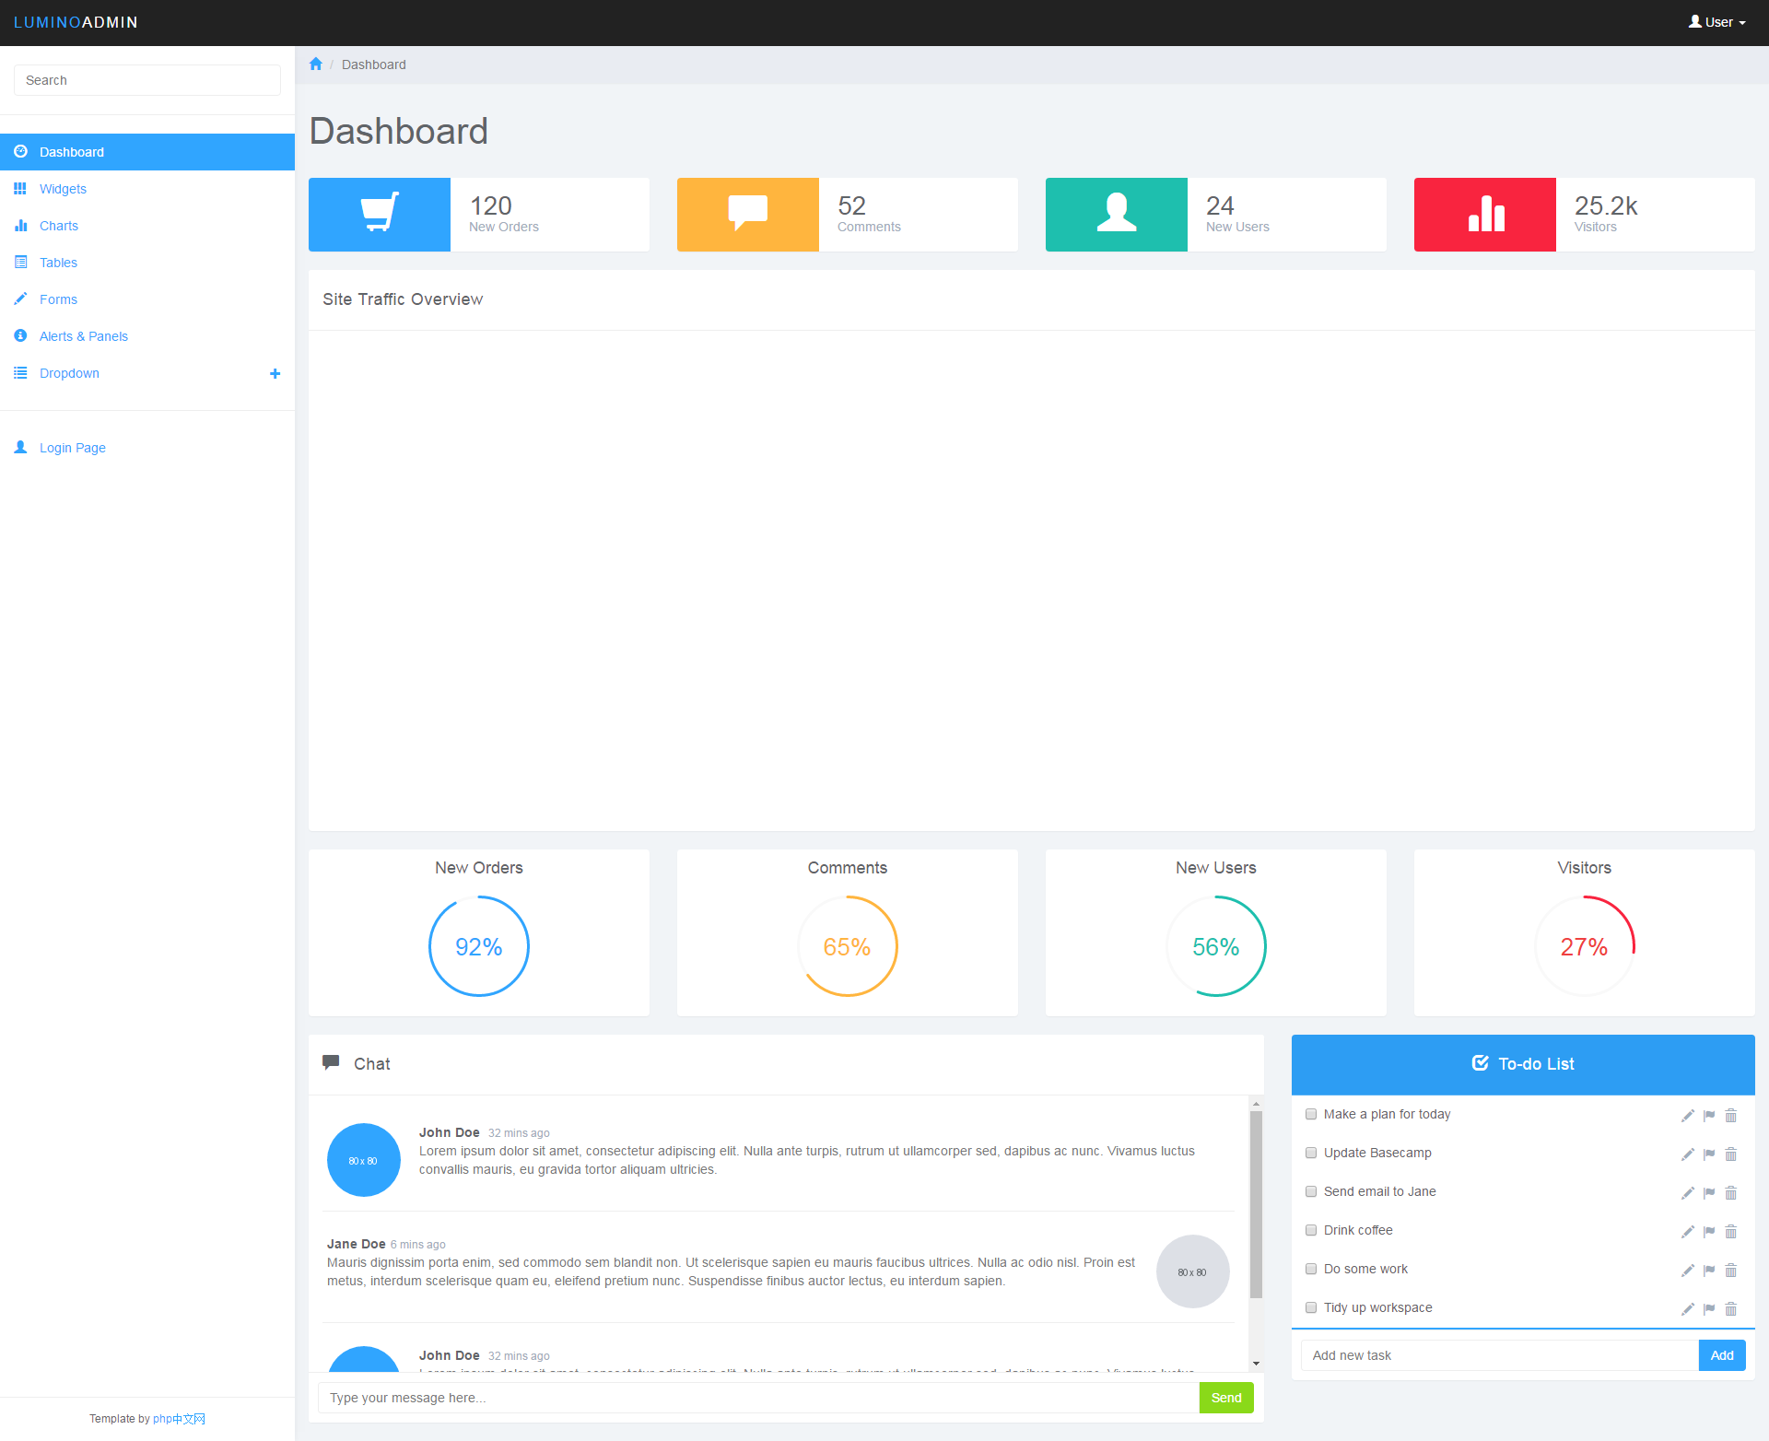Open Alerts & Panels from sidebar
This screenshot has width=1769, height=1441.
pyautogui.click(x=147, y=336)
